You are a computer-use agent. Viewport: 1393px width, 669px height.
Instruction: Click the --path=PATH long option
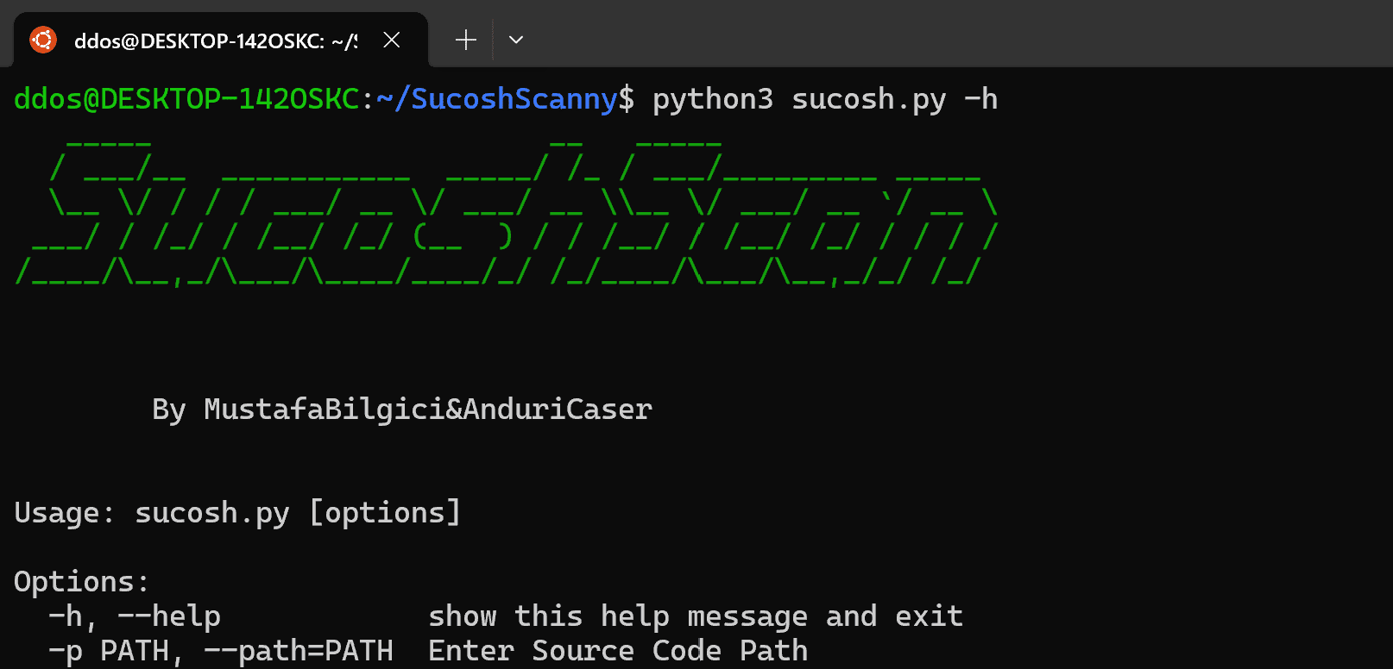[x=299, y=651]
